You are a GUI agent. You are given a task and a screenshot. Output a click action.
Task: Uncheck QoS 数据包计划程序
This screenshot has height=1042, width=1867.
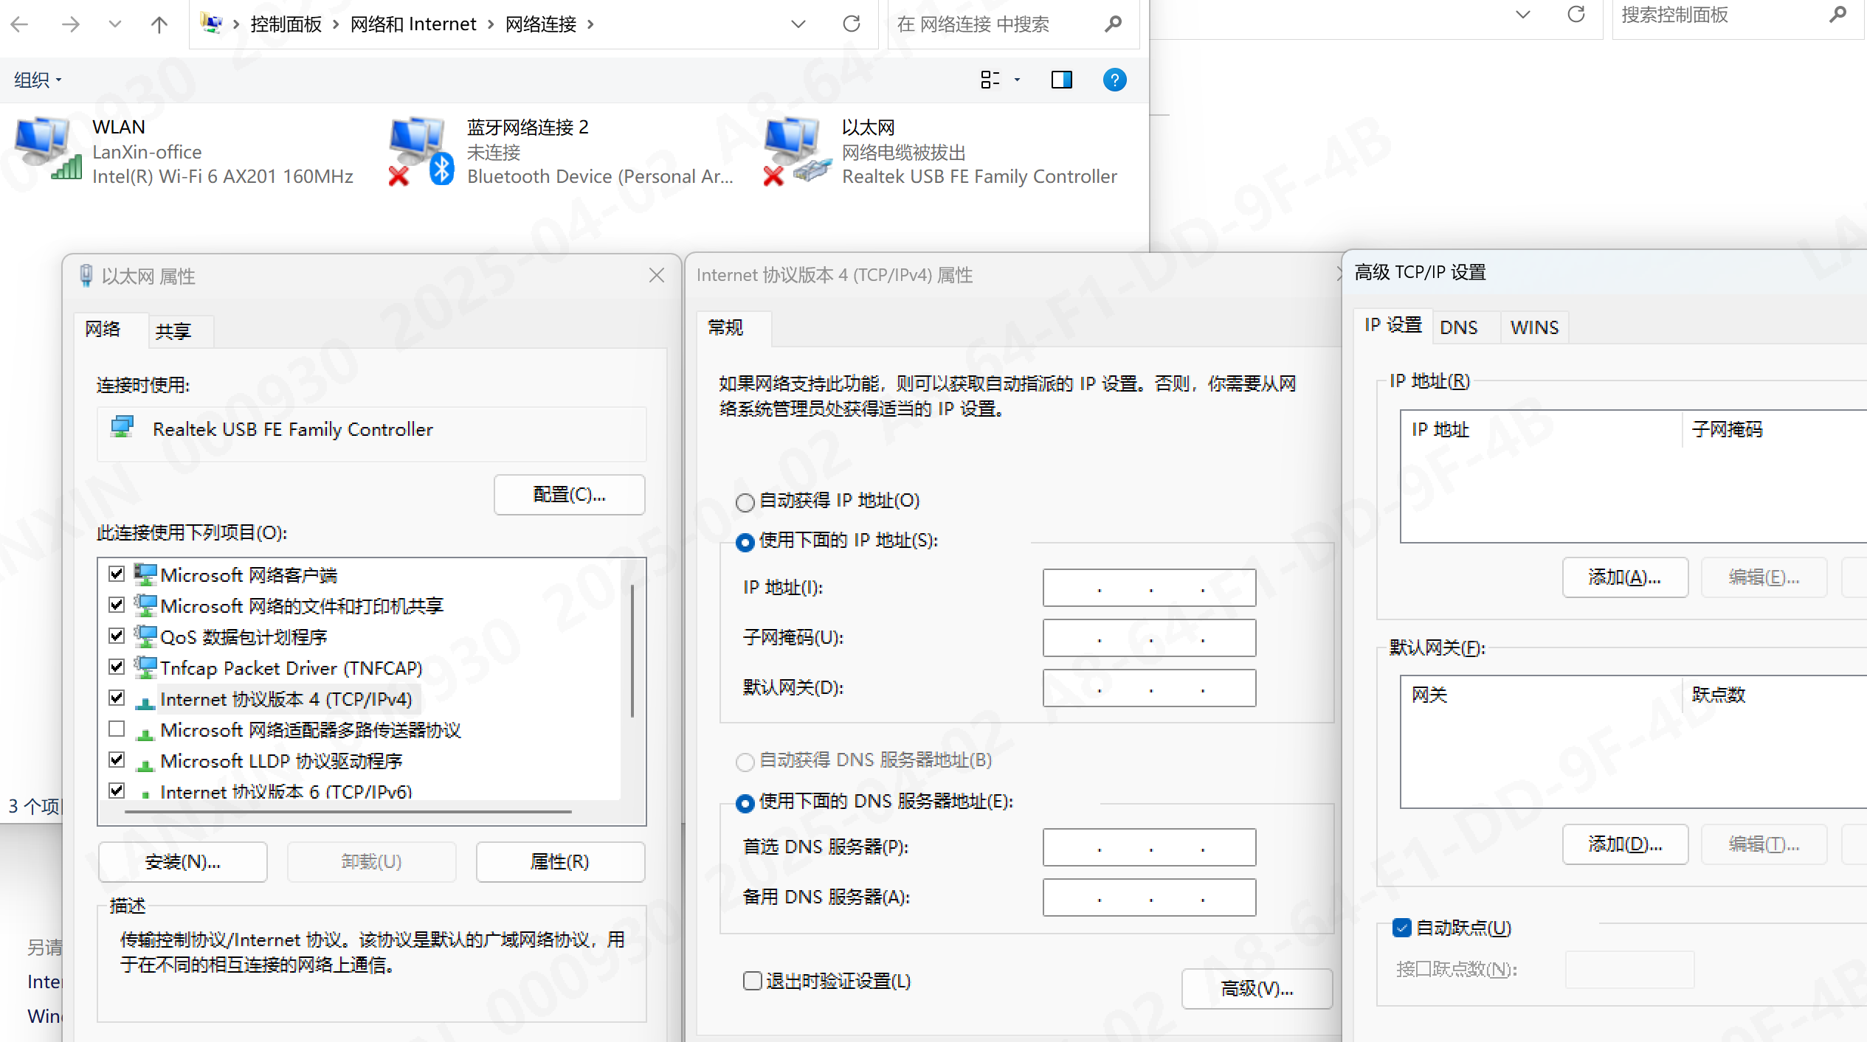(x=116, y=636)
